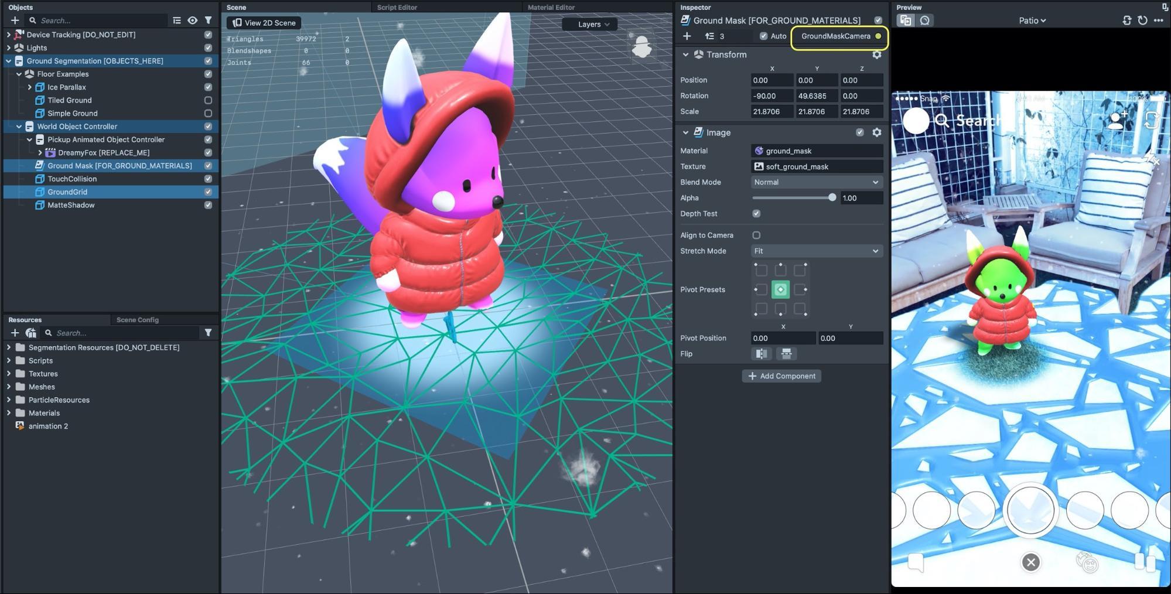The width and height of the screenshot is (1171, 594).
Task: Expand the Ice Parallax tree item
Action: pos(30,87)
